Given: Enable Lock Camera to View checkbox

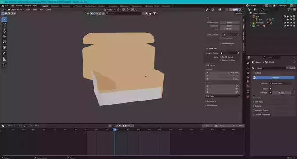Looking at the screenshot, I should point(221,60).
